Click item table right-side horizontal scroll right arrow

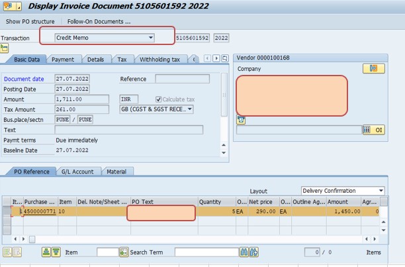(375, 239)
